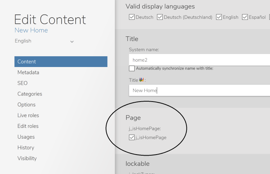Click the translation flag icon beside Title label
Screen dimensions: 270x174
(x=141, y=80)
